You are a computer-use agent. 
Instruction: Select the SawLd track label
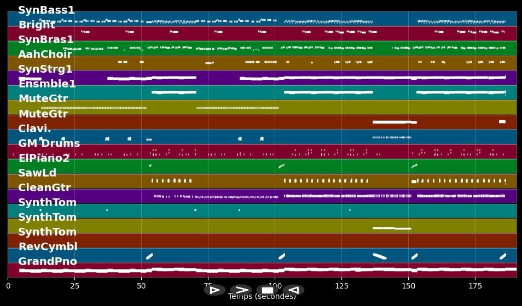click(37, 173)
